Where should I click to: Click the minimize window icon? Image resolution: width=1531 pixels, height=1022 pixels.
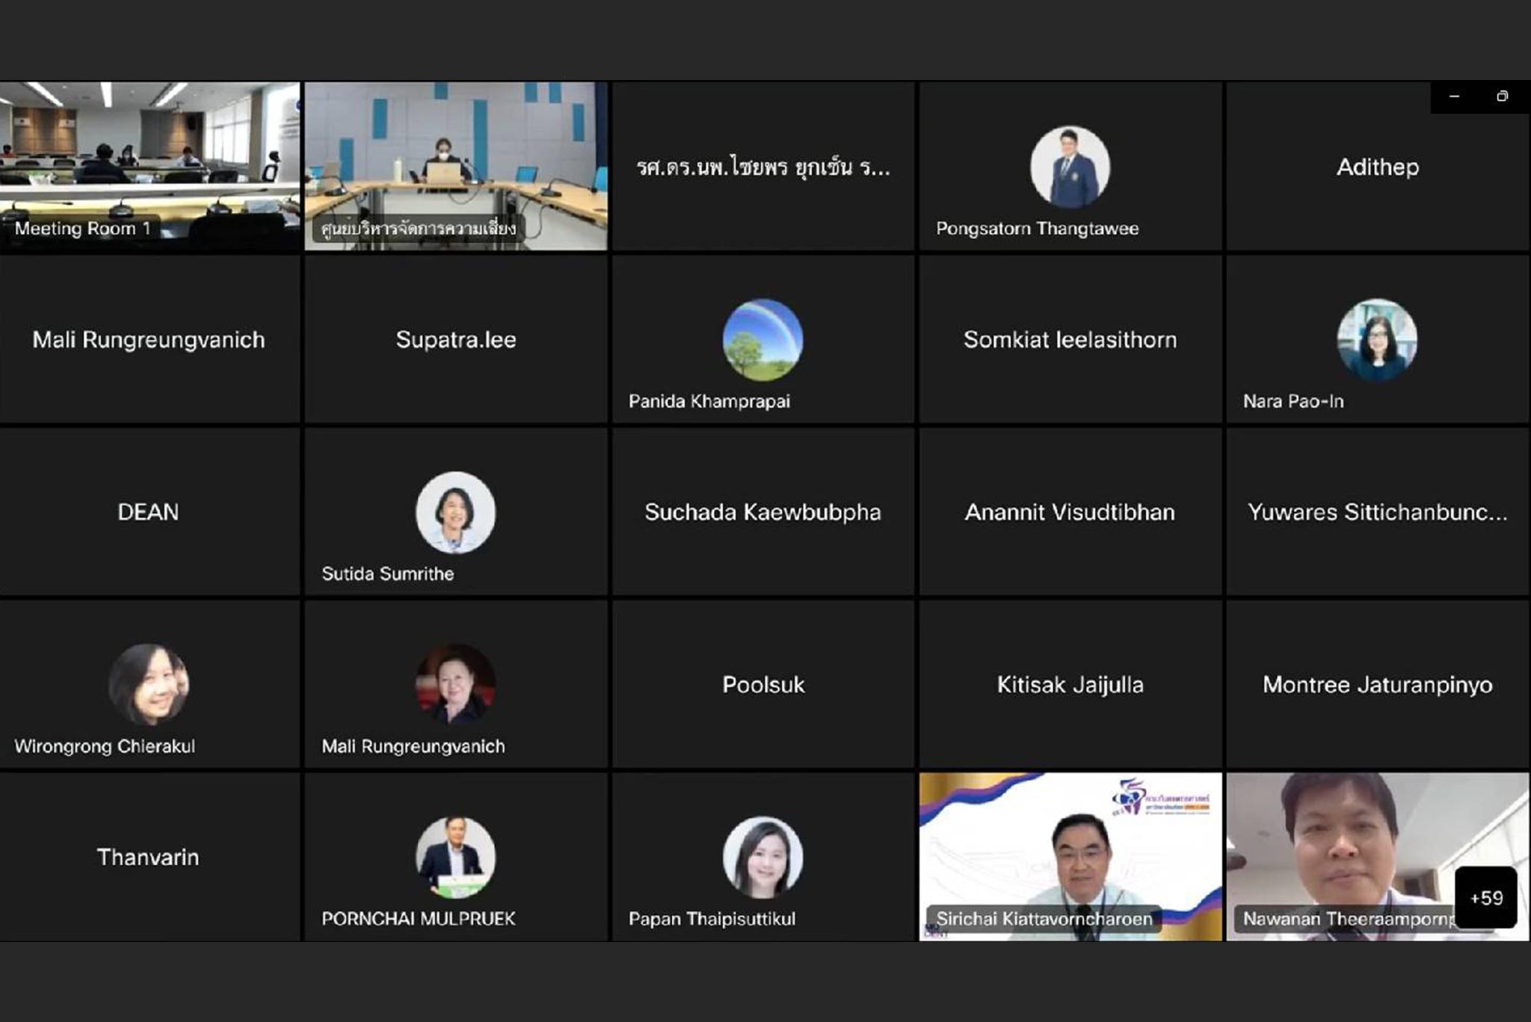click(1454, 96)
